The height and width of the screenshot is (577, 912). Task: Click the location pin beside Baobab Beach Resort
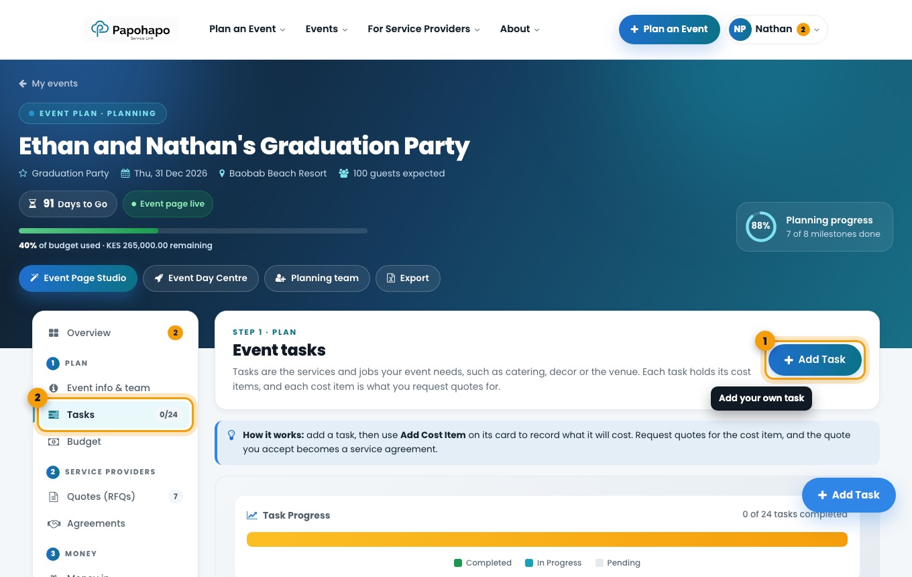click(x=223, y=173)
